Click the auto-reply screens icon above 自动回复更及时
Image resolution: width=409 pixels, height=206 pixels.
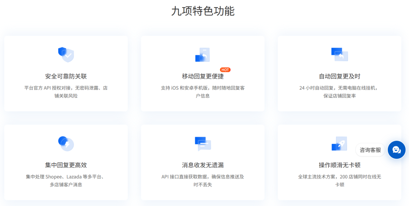(x=339, y=54)
